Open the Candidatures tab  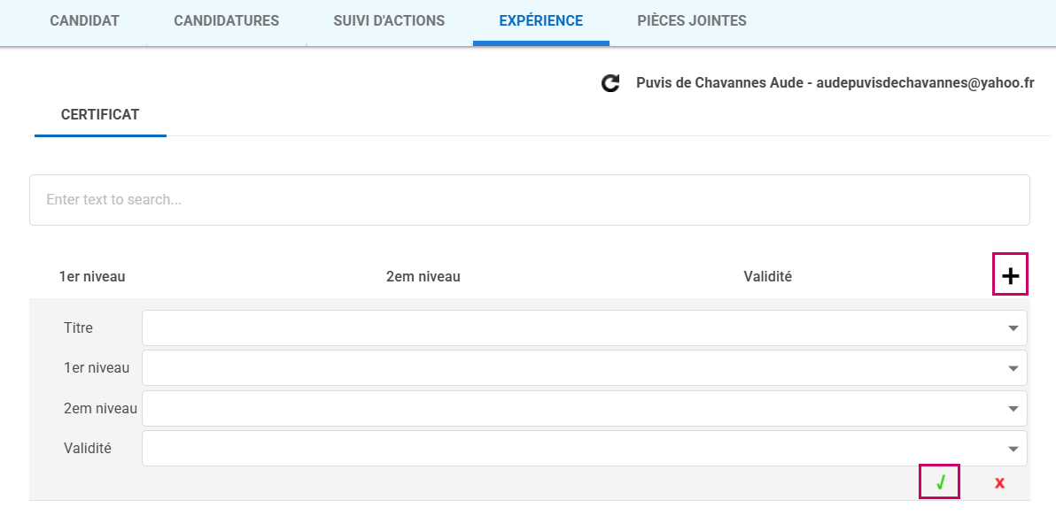click(x=226, y=21)
